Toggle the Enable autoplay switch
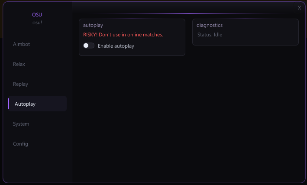Image resolution: width=307 pixels, height=185 pixels. tap(89, 45)
